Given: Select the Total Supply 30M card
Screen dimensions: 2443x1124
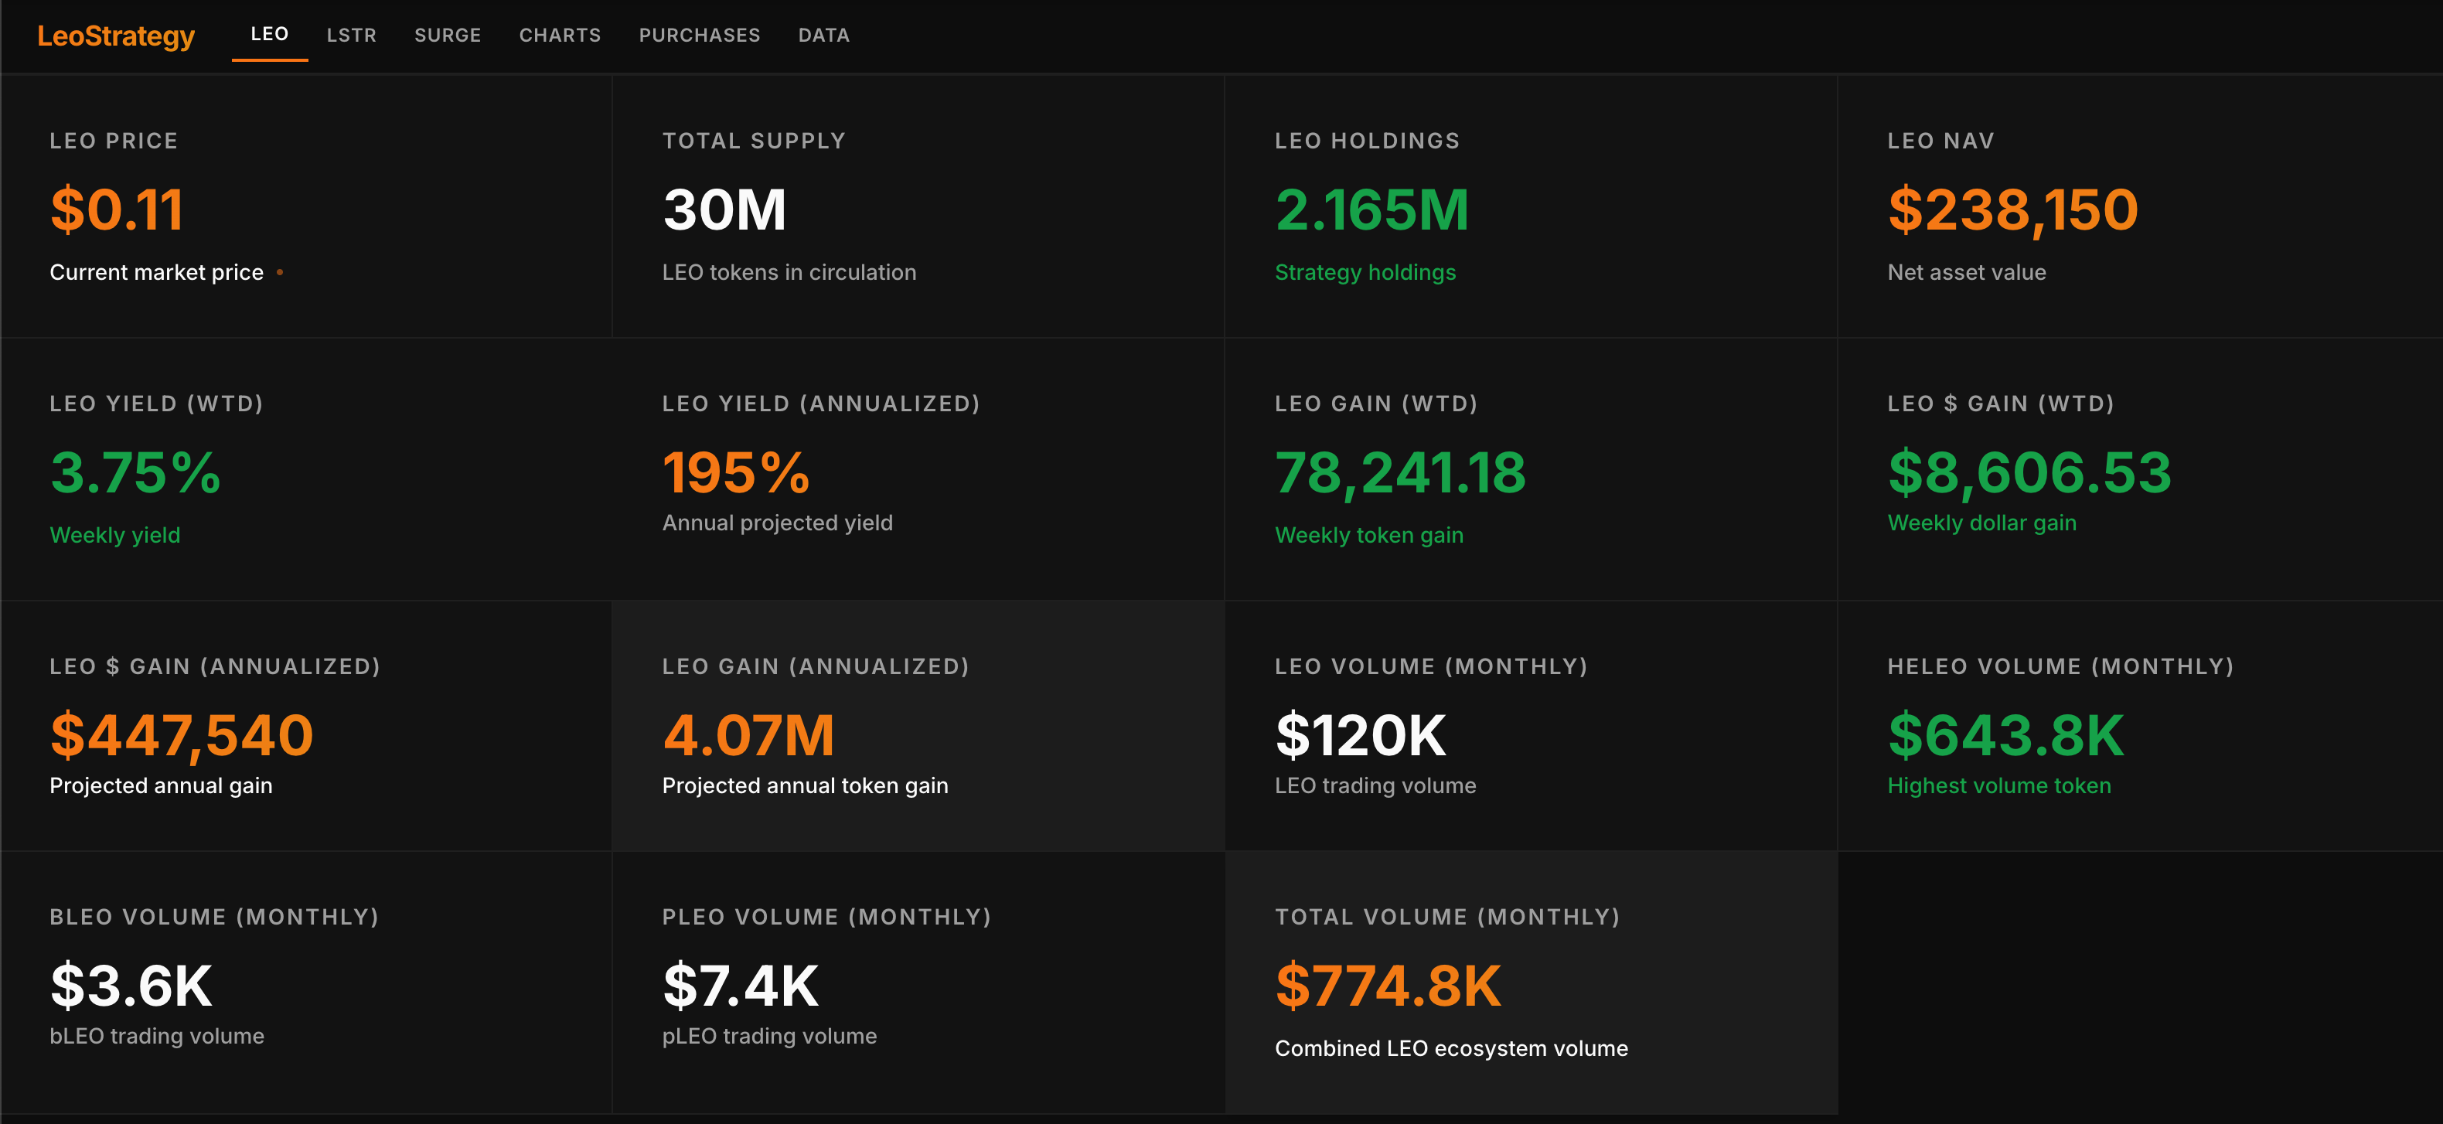Looking at the screenshot, I should (917, 206).
